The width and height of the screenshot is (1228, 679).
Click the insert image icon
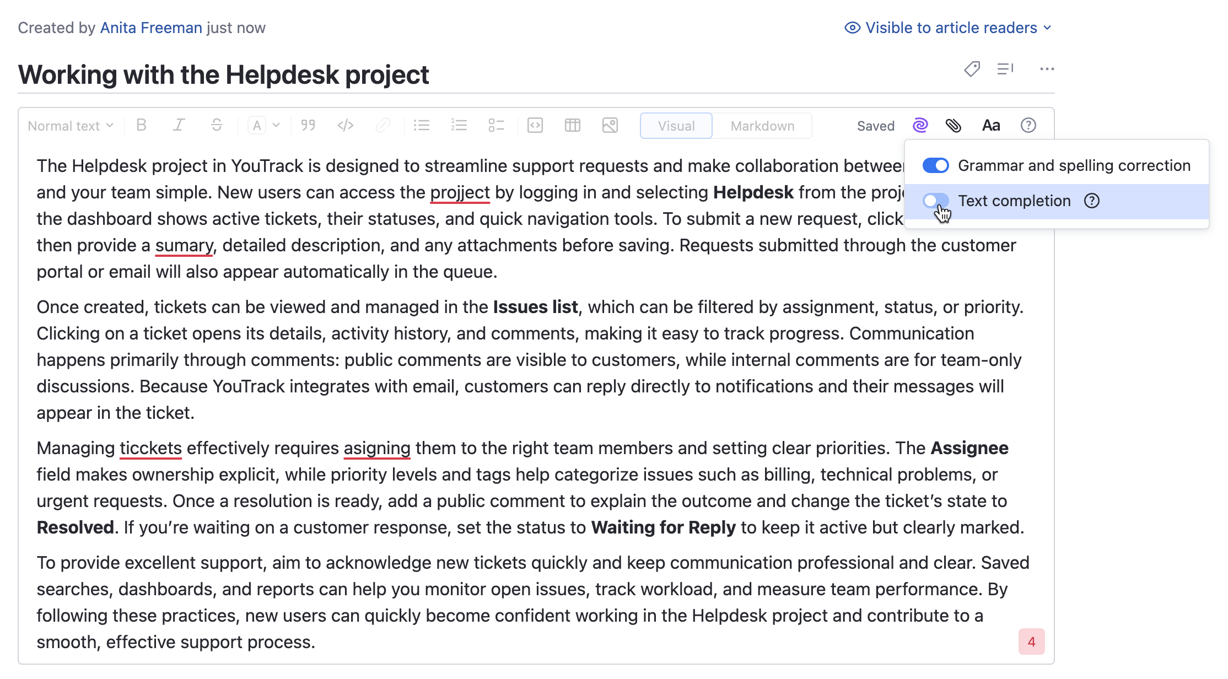coord(610,126)
